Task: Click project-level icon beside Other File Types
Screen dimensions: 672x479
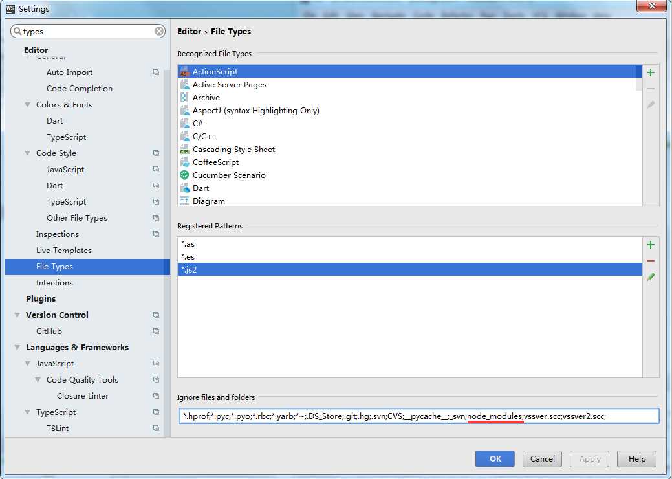Action: (156, 218)
